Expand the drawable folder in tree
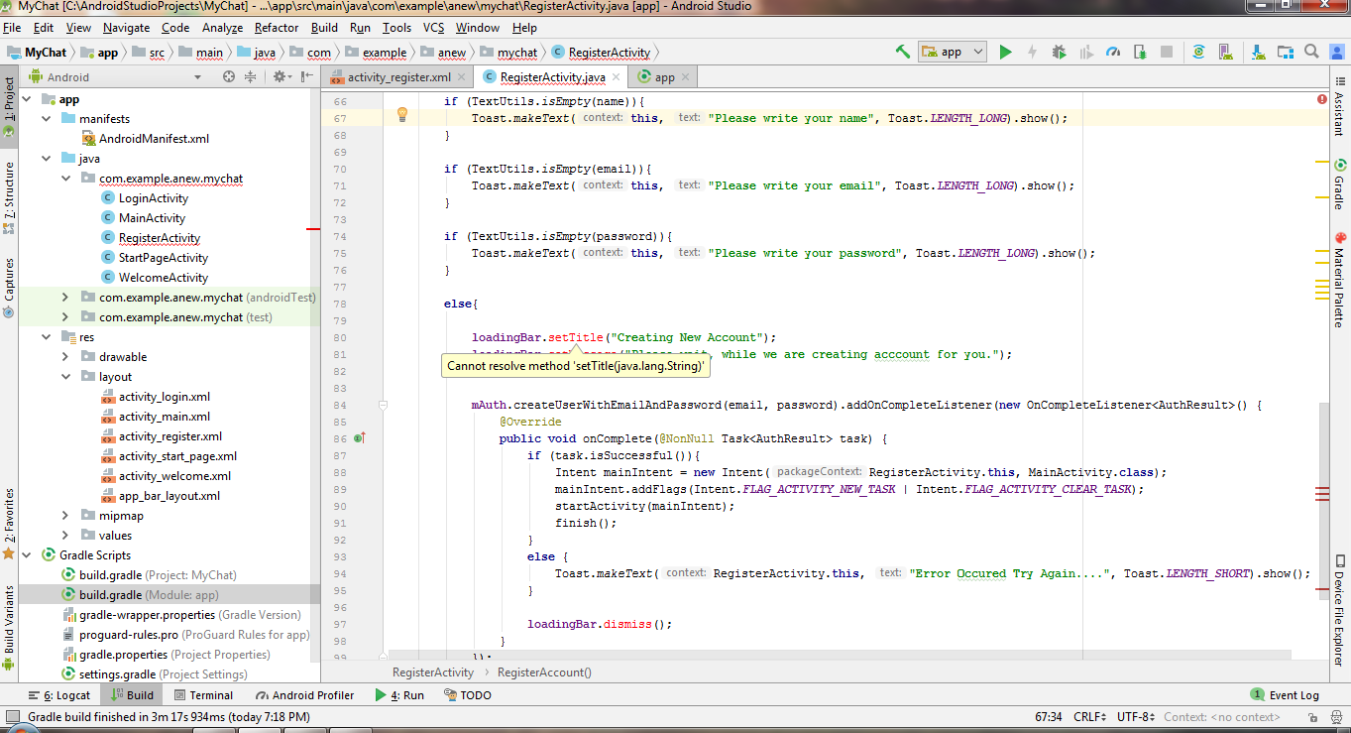1351x733 pixels. [65, 357]
